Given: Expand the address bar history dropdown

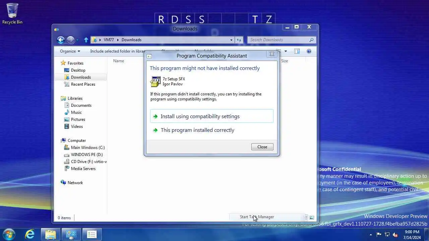Looking at the screenshot, I should click(x=231, y=40).
